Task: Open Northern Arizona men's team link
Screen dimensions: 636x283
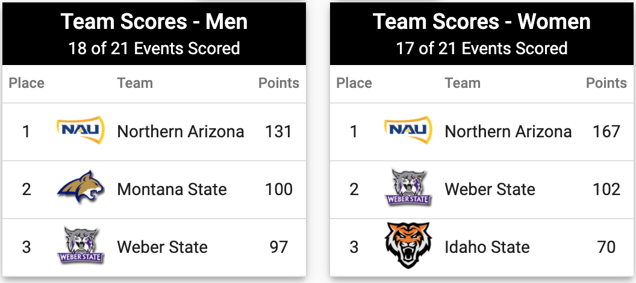Action: (x=181, y=131)
